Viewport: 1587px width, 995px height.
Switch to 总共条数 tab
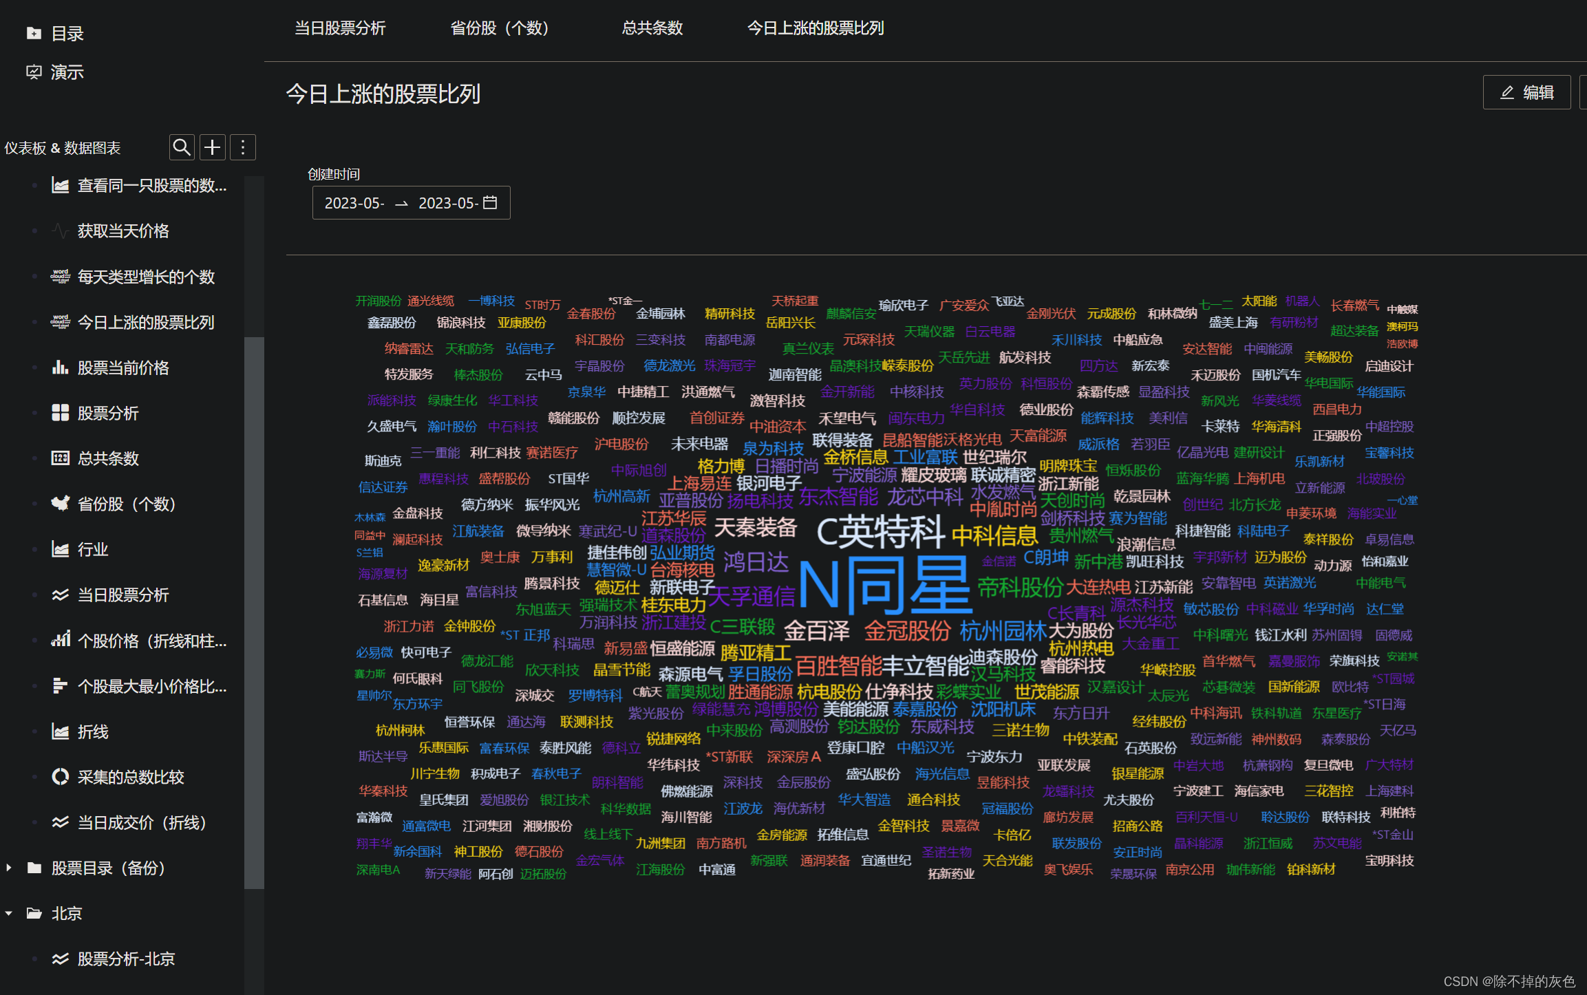[x=652, y=28]
